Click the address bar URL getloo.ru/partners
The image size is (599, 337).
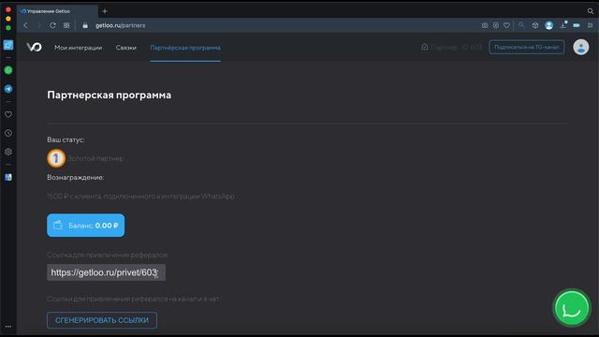121,25
